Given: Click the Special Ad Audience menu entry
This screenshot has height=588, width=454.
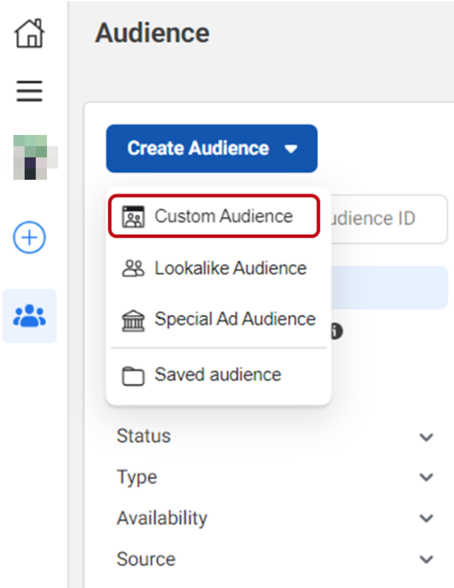Looking at the screenshot, I should point(234,319).
